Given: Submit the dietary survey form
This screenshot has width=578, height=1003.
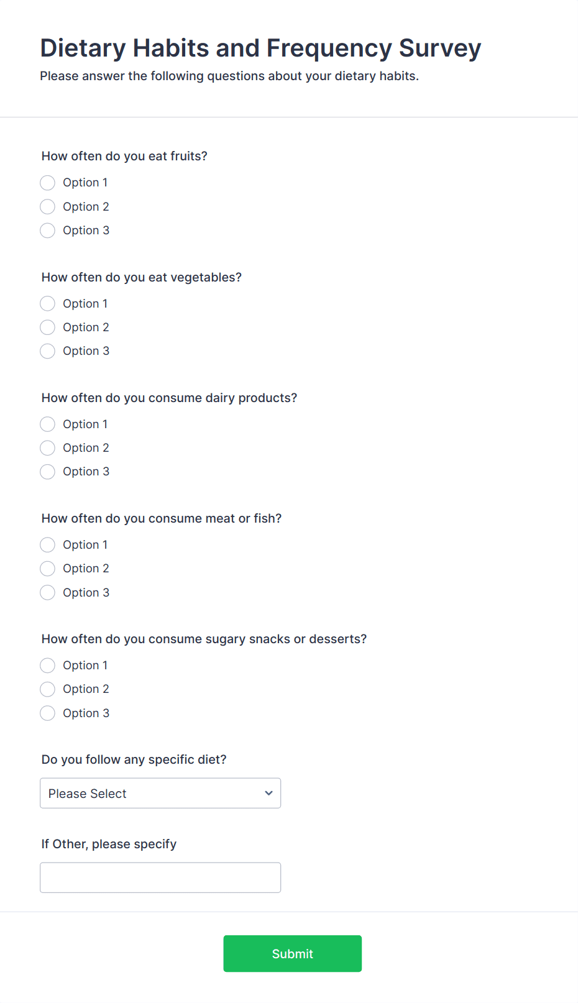Looking at the screenshot, I should 292,953.
